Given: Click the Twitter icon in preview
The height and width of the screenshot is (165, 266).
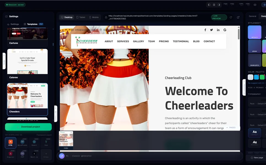Looking at the screenshot, I should pos(211,30).
